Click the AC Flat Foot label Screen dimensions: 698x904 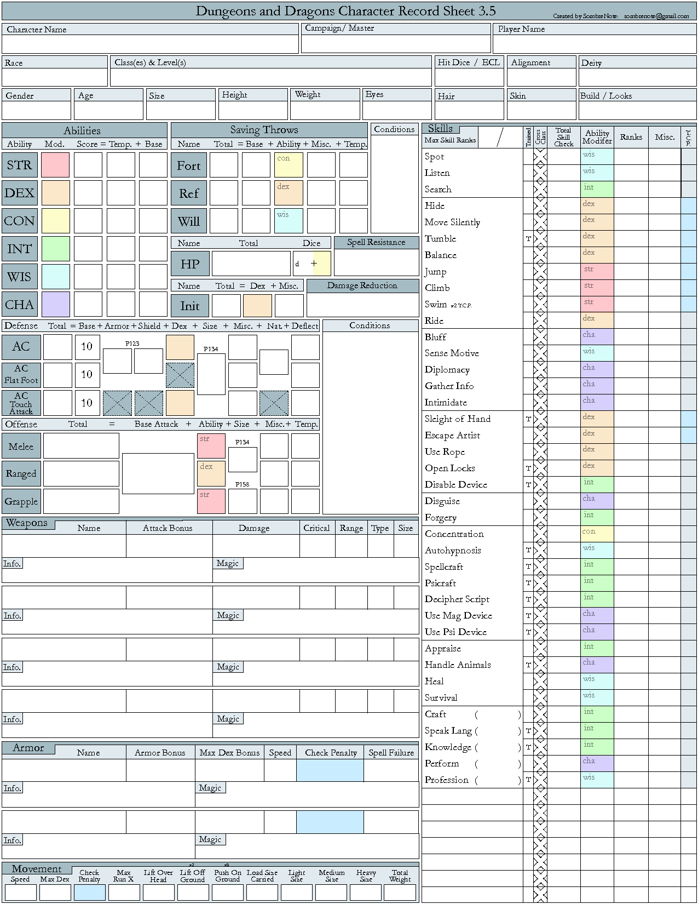click(x=21, y=374)
